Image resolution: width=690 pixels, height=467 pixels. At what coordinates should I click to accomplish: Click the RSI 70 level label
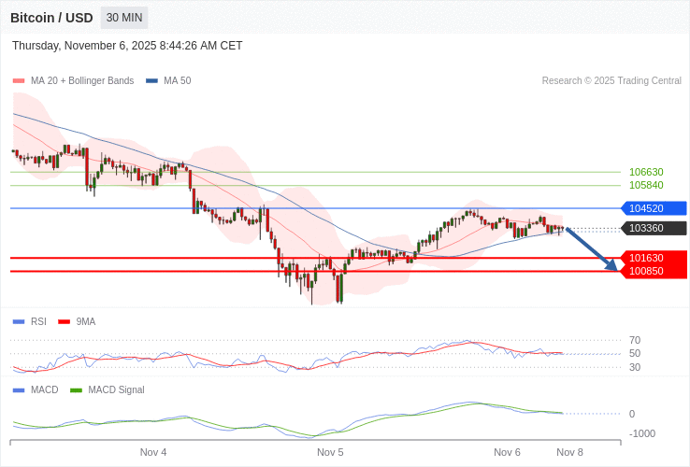click(x=635, y=340)
